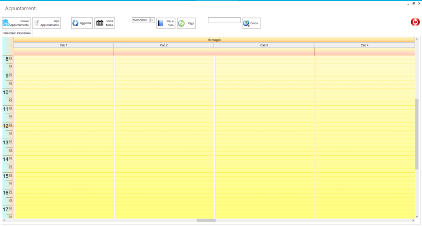Click in the search text field
This screenshot has height=226, width=422.
(224, 20)
